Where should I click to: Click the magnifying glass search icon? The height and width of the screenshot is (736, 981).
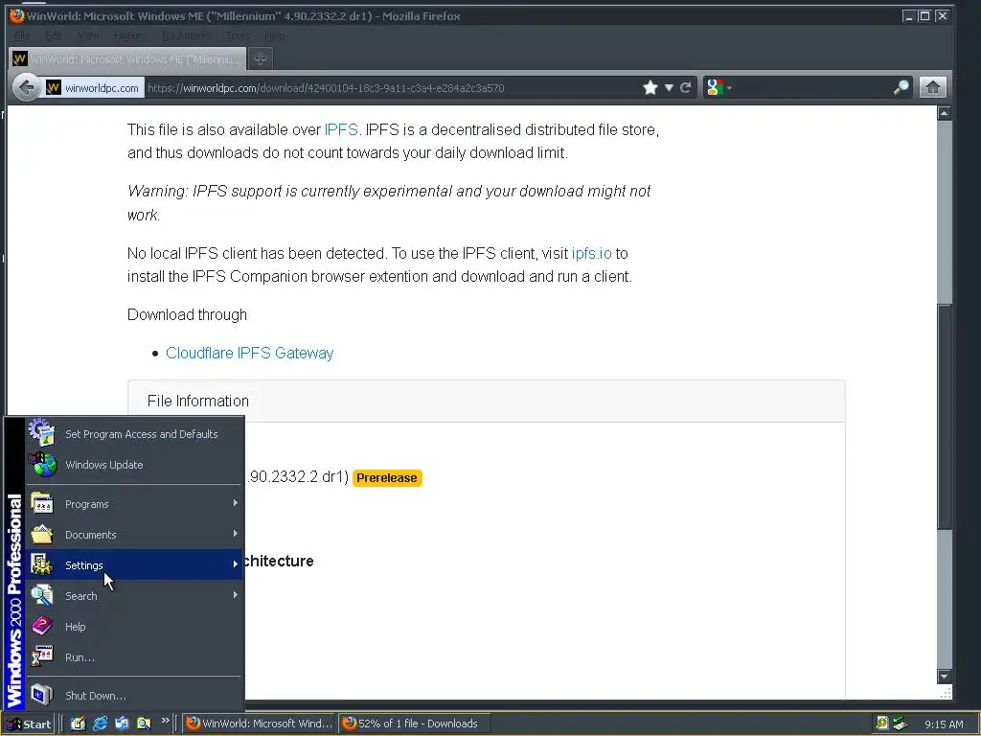pyautogui.click(x=901, y=87)
